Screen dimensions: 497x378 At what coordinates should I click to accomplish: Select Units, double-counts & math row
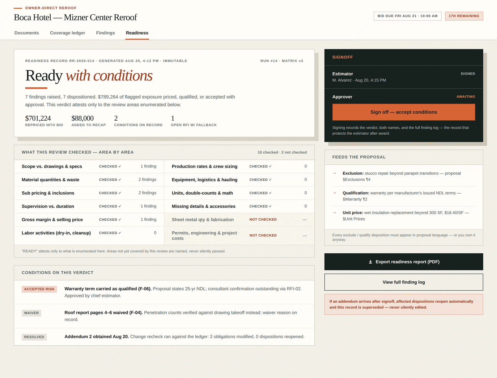[239, 193]
